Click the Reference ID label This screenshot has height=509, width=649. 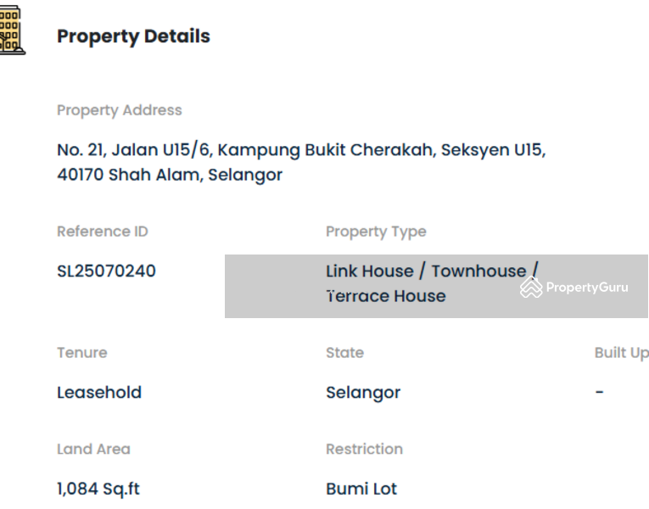coord(103,232)
